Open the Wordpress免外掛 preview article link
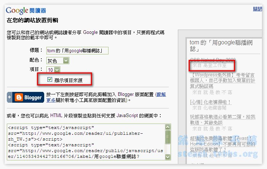Screen dimensions: 267x169 tap(222, 80)
